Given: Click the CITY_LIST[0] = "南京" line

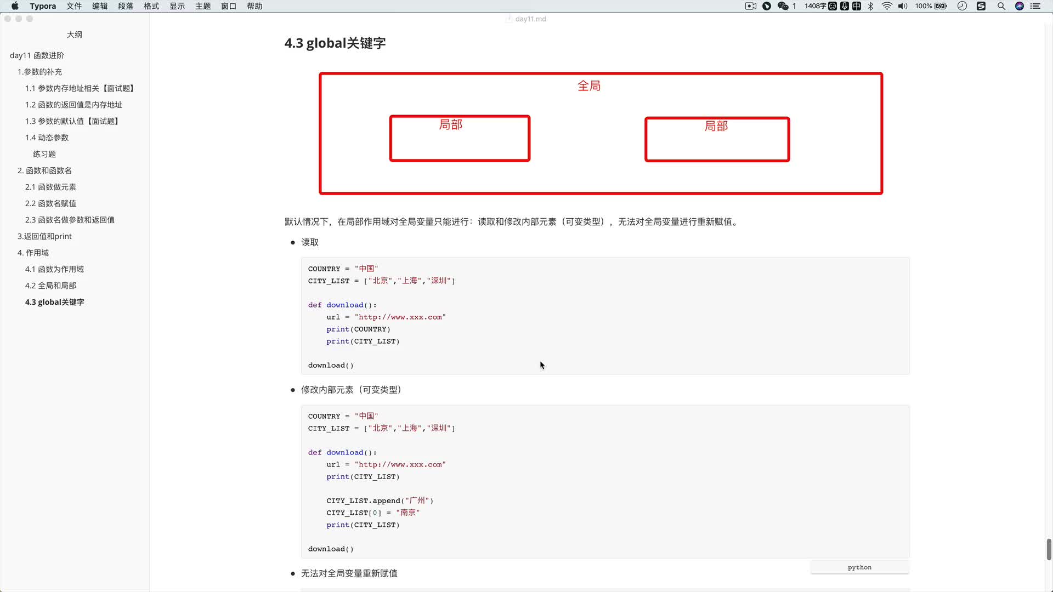Looking at the screenshot, I should coord(373,513).
